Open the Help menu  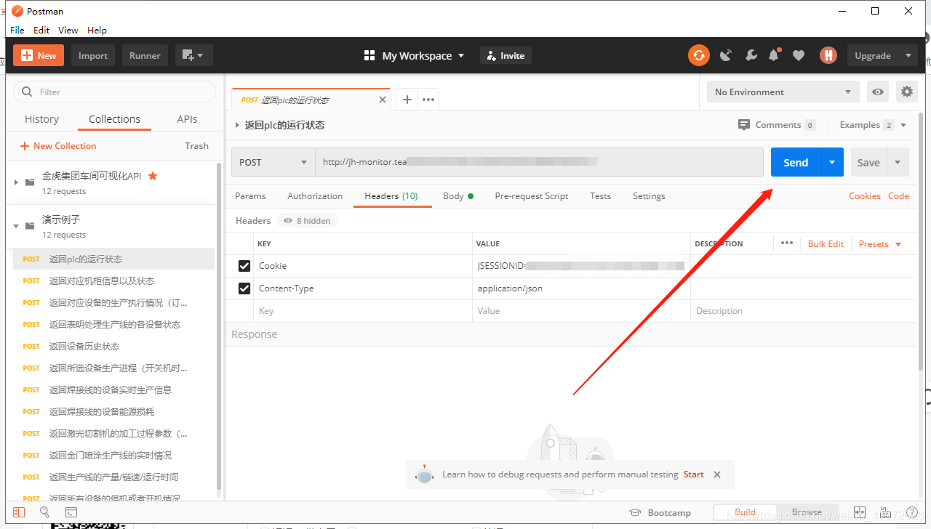[97, 30]
